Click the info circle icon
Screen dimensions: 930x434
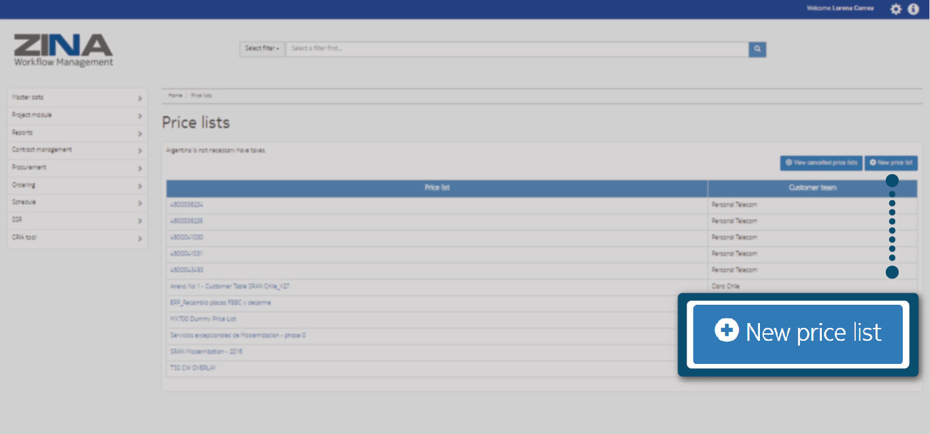[x=913, y=9]
